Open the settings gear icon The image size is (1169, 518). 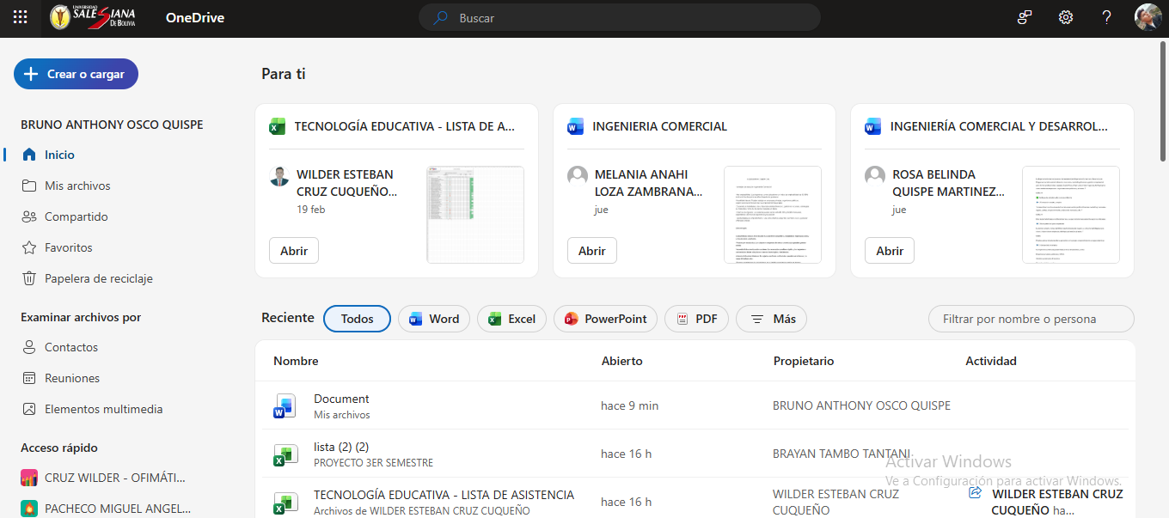1066,17
